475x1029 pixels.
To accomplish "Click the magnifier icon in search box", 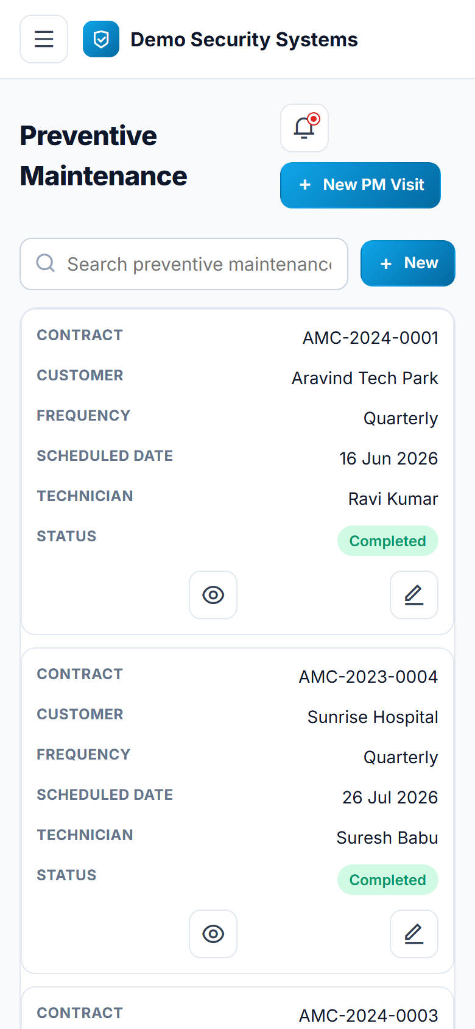I will point(46,263).
